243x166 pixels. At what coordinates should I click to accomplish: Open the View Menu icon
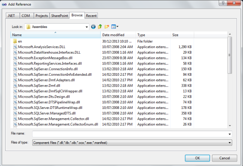click(x=113, y=27)
